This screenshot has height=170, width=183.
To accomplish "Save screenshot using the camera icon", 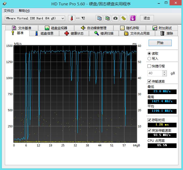I will [116, 18].
